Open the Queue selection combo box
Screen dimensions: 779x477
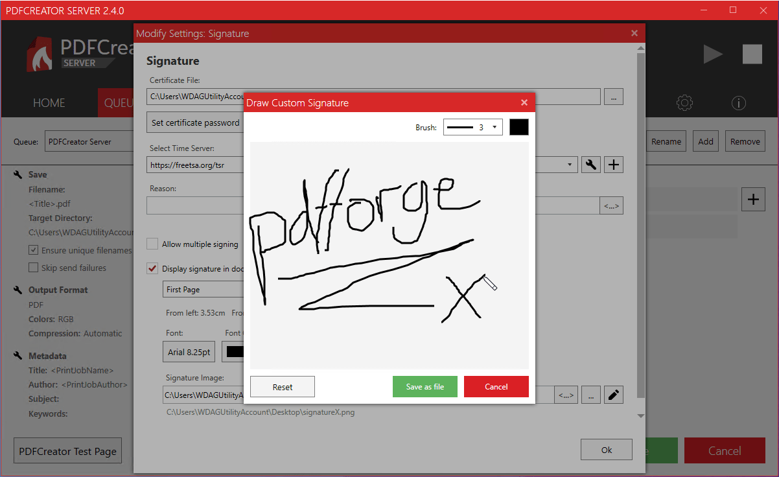pos(89,141)
